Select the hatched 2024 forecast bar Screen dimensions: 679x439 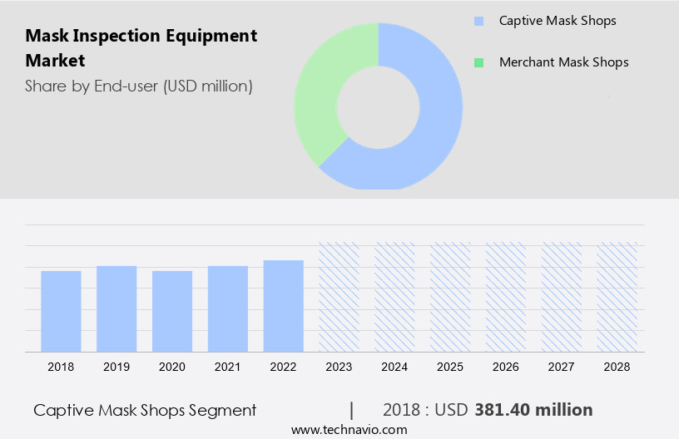pos(395,297)
